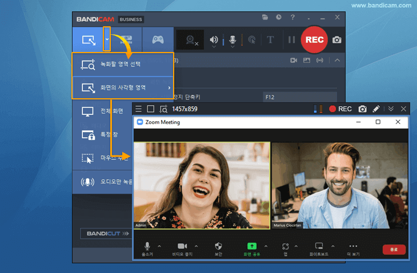Viewport: 417px width, 273px height.
Task: Open the "화면의 사각형 영역" submenu
Action: click(x=123, y=87)
